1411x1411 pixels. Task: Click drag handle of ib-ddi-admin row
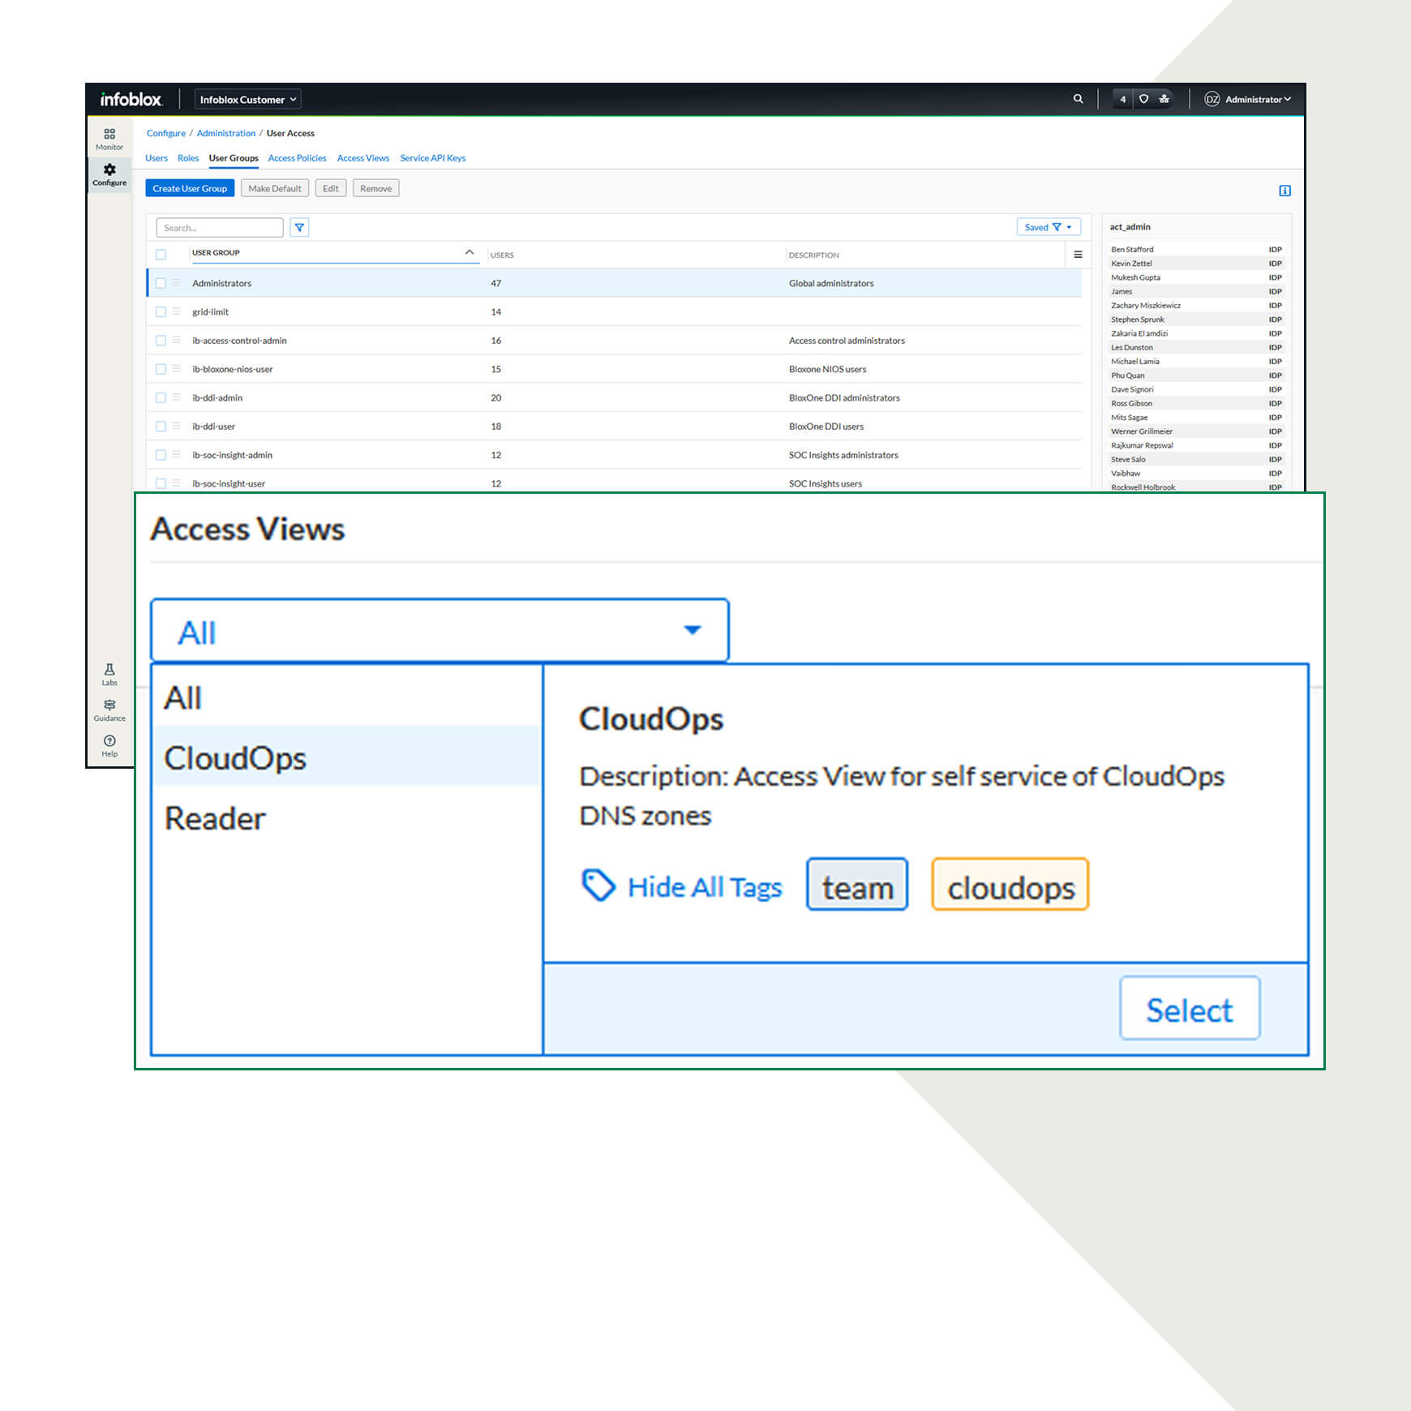point(176,397)
